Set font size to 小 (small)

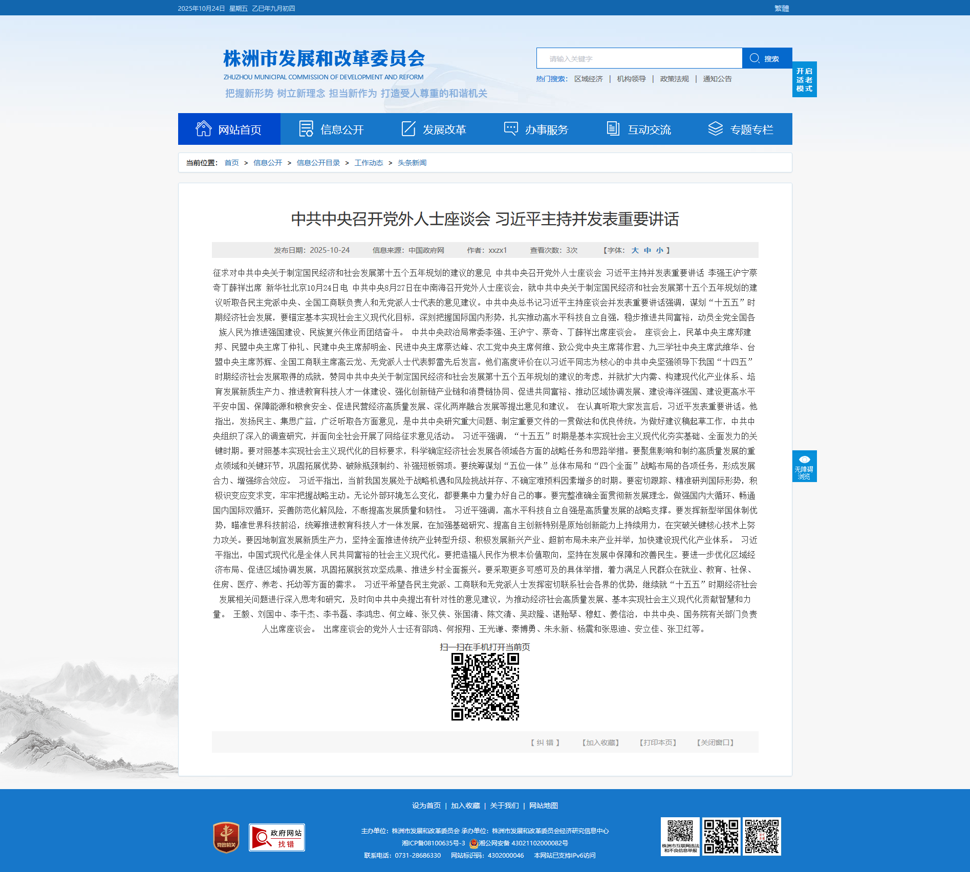659,250
